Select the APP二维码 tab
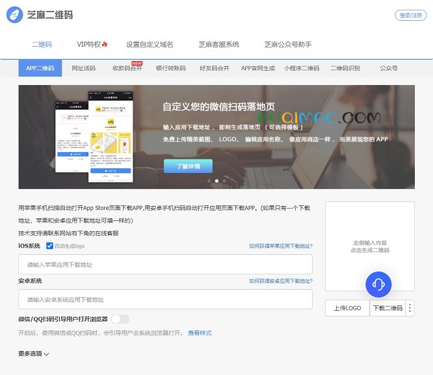 pyautogui.click(x=40, y=68)
